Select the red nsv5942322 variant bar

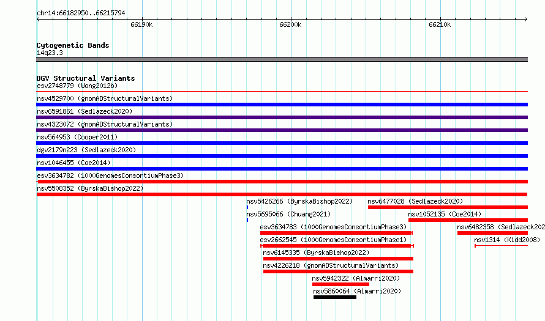(x=340, y=284)
